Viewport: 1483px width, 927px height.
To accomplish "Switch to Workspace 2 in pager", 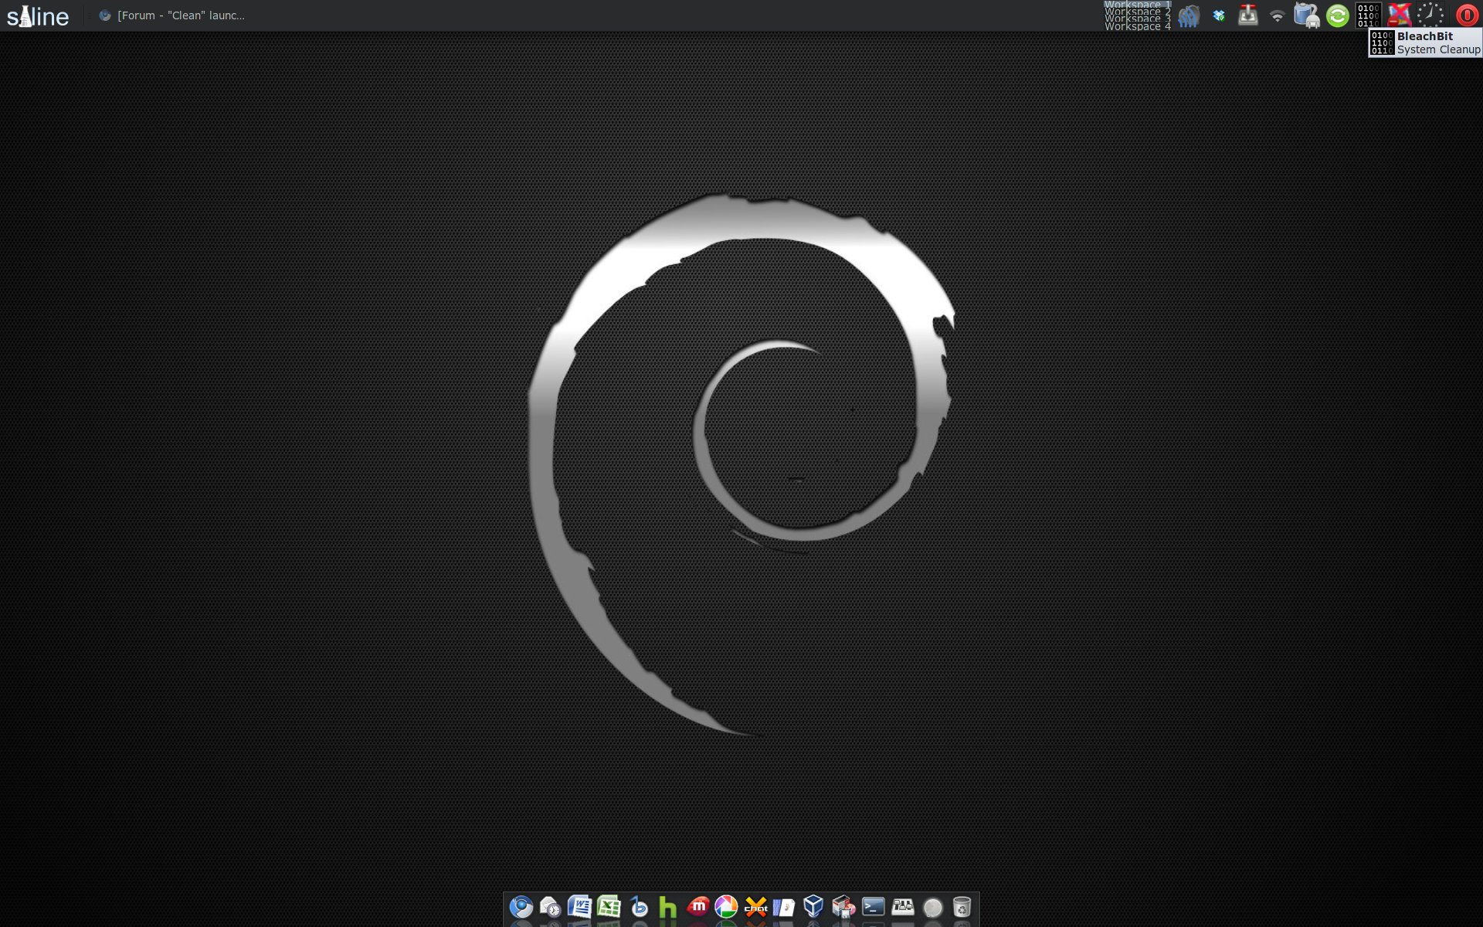I will tap(1137, 12).
